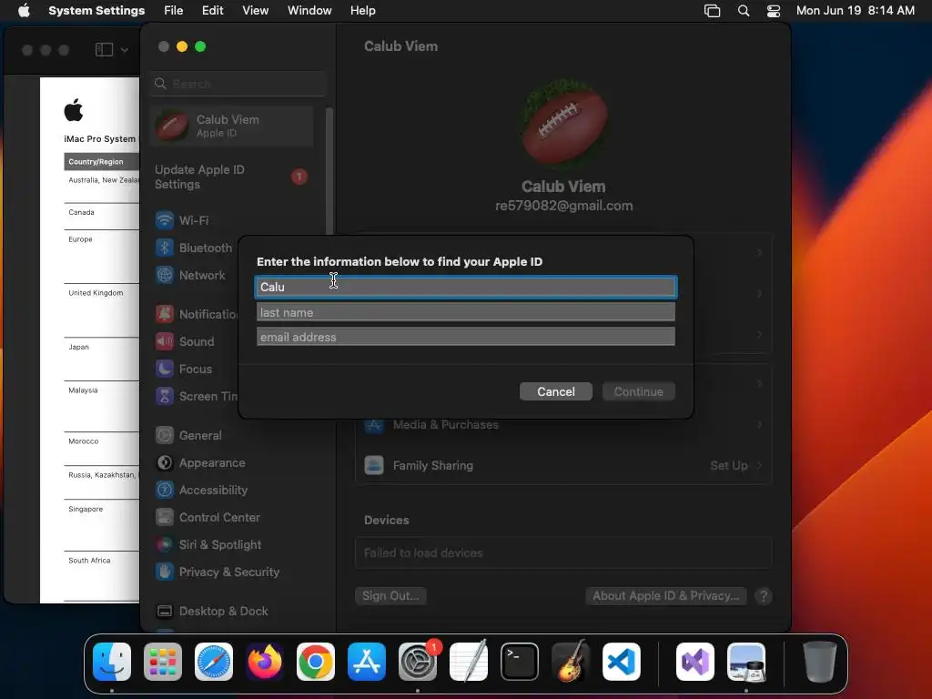This screenshot has width=932, height=699.
Task: Click the date and time in menu bar
Action: [x=855, y=11]
